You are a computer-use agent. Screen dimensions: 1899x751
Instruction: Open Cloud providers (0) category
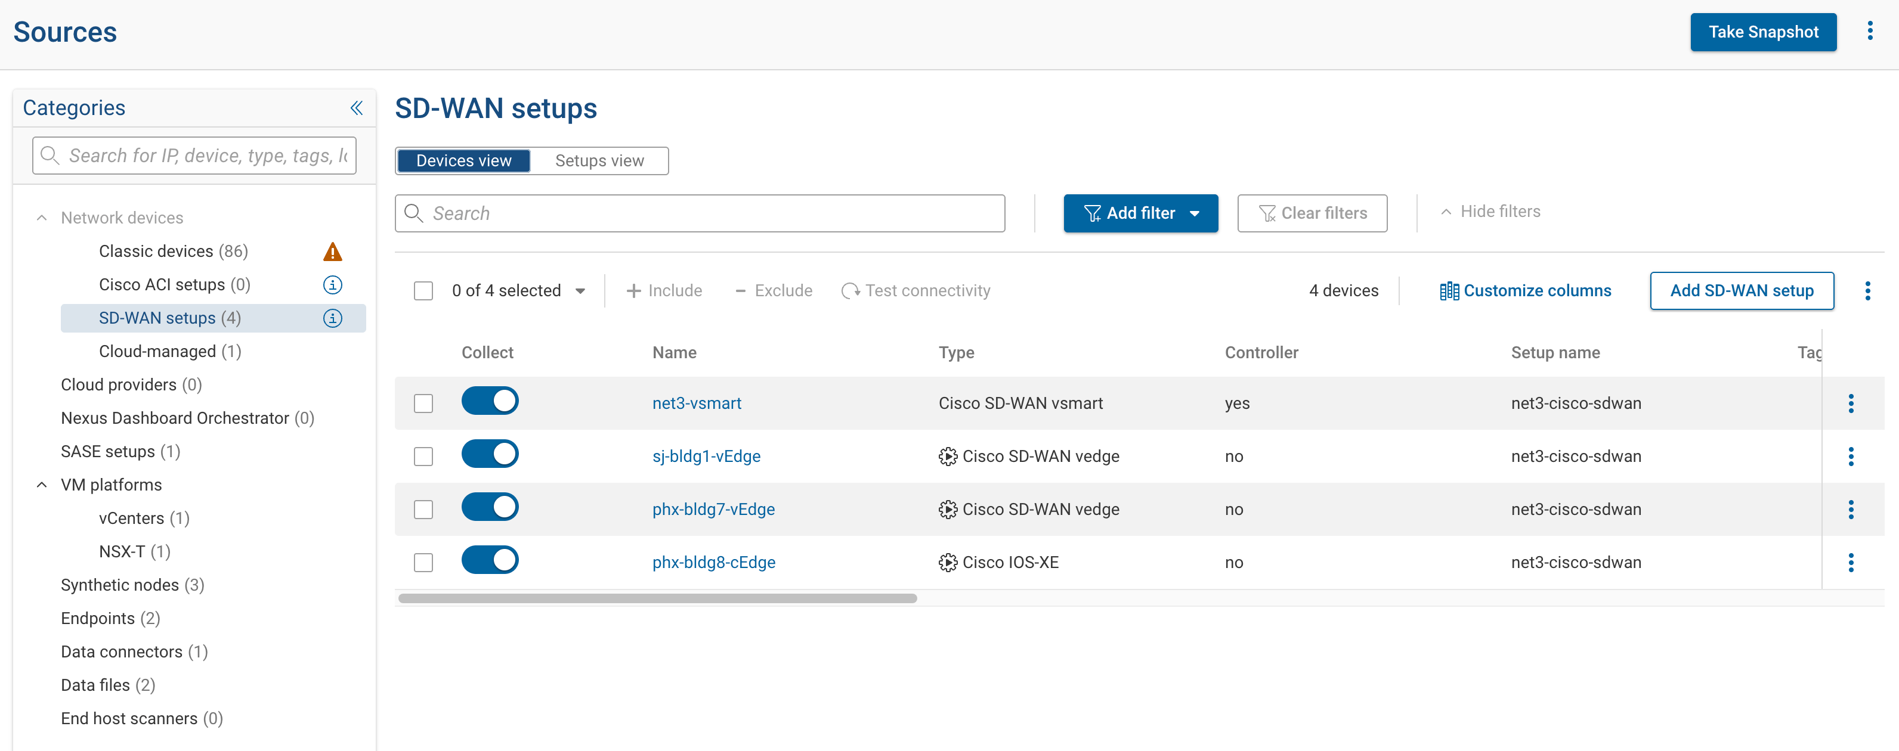click(x=131, y=384)
